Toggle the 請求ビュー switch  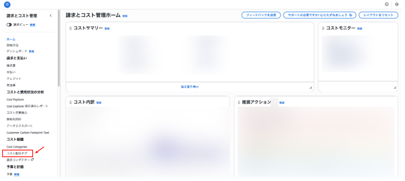tap(9, 25)
